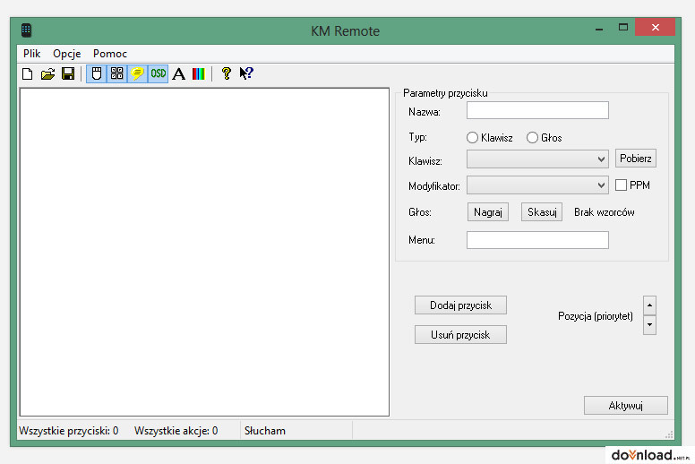Viewport: 695px width, 464px height.
Task: Save using the floppy disk icon
Action: pyautogui.click(x=68, y=73)
